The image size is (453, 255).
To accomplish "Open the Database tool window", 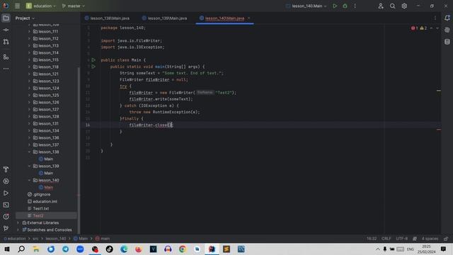I will coord(447,42).
